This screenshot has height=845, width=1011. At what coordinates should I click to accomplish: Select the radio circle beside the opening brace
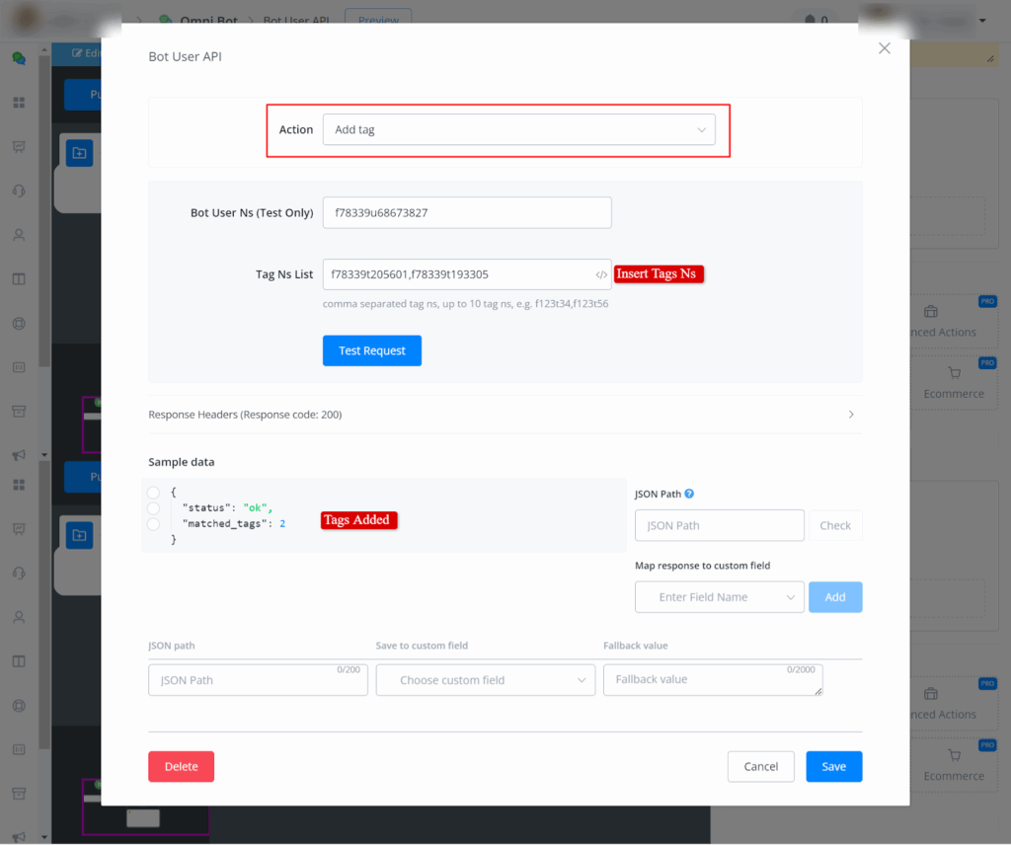click(x=153, y=492)
